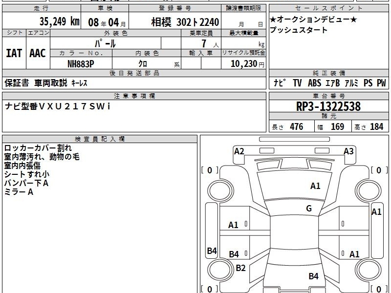Click the 車台番号 section header
This screenshot has height=293, width=391.
328,96
